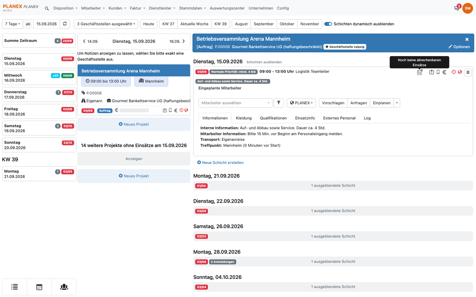Viewport: 476px width, 297px height.
Task: Open '3 Geschäftsstellen ausgewählt' dropdown
Action: 106,24
